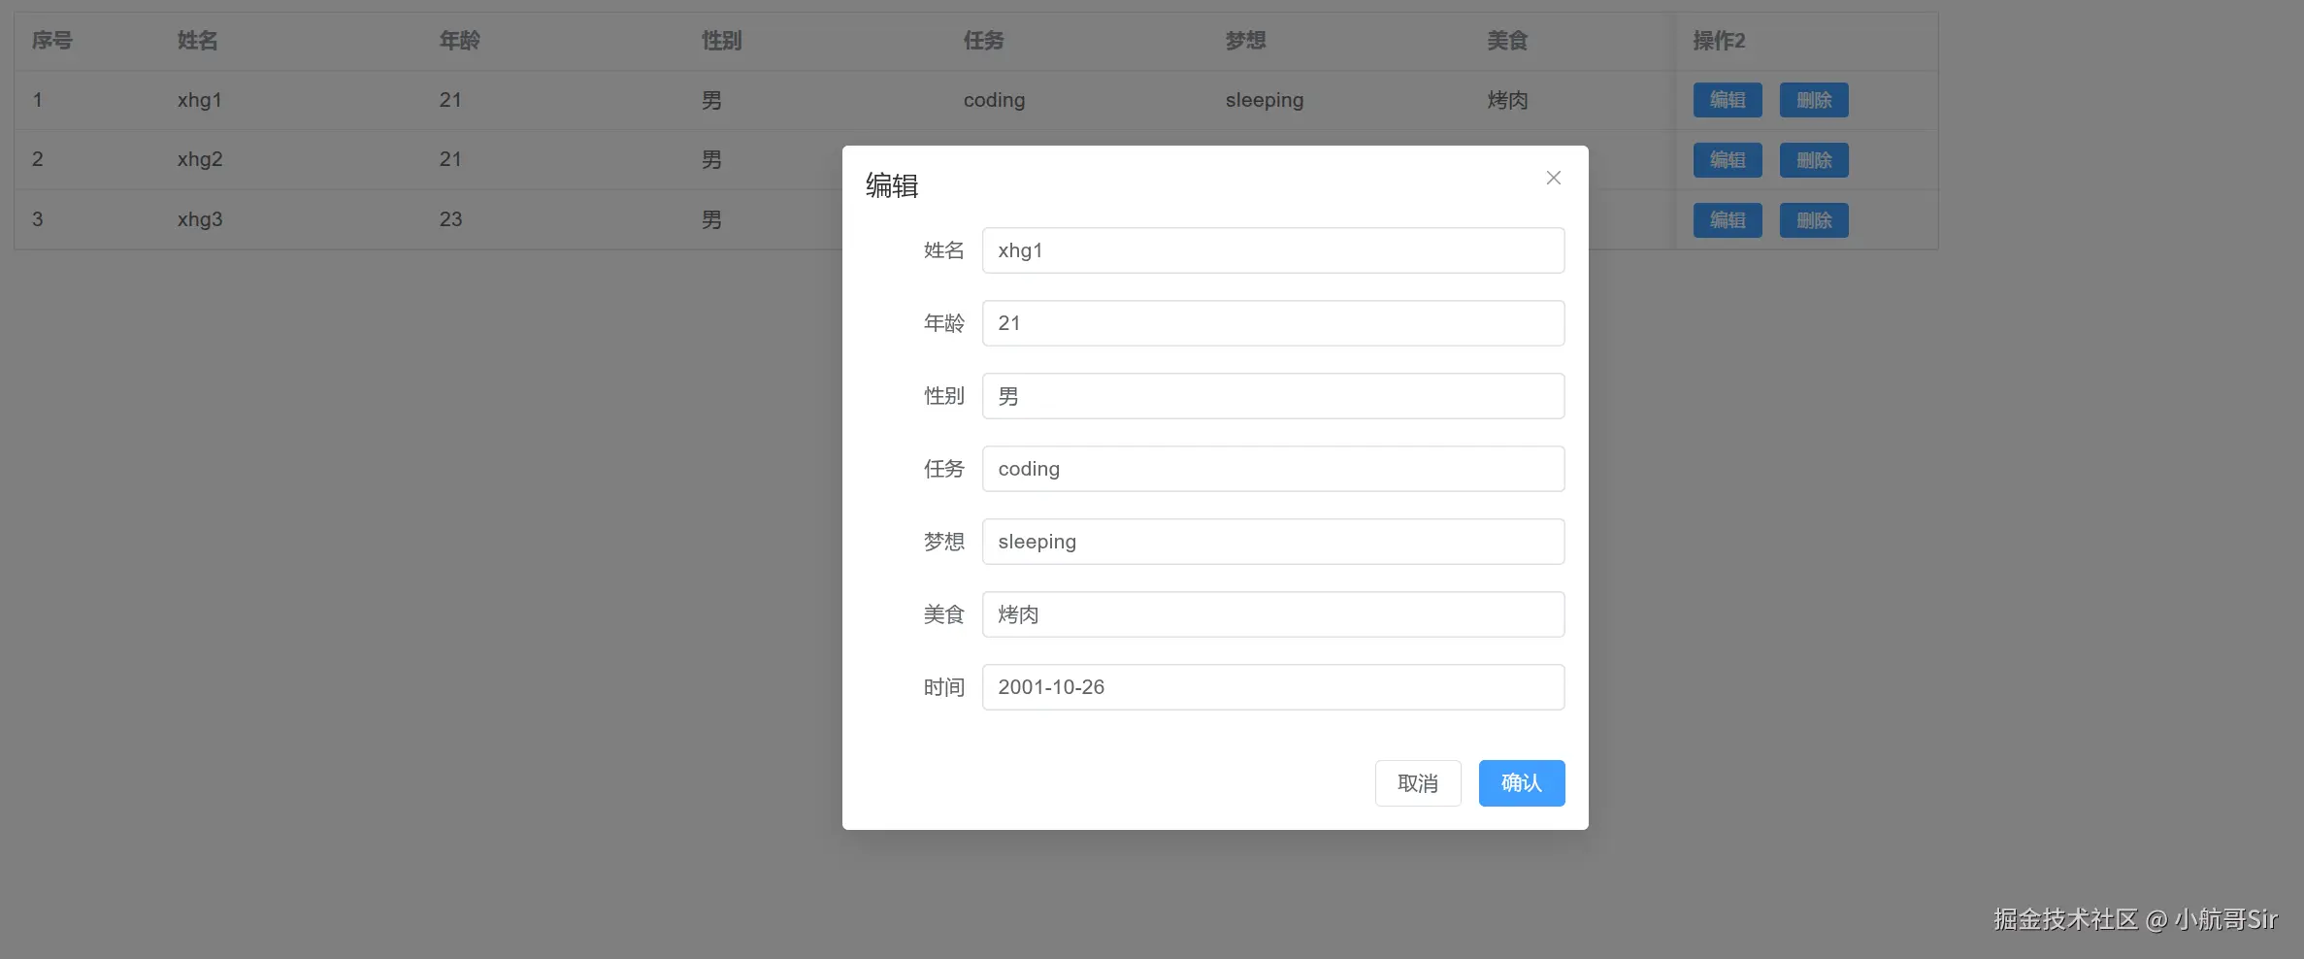Confirm changes with the 确认 button
Image resolution: width=2304 pixels, height=959 pixels.
point(1522,783)
